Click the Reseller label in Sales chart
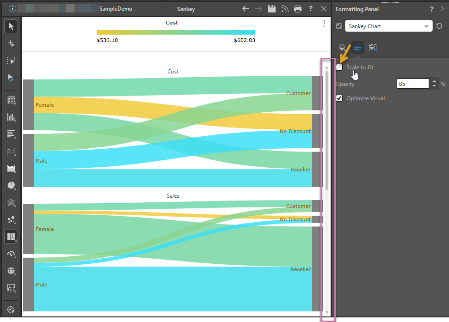This screenshot has height=322, width=449. click(x=301, y=269)
